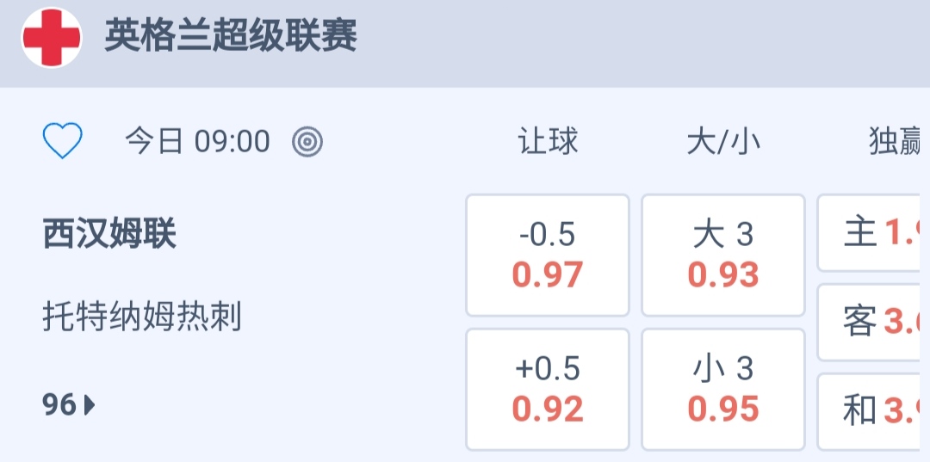The image size is (930, 462).
Task: Select the 独赢 column header
Action: [896, 141]
